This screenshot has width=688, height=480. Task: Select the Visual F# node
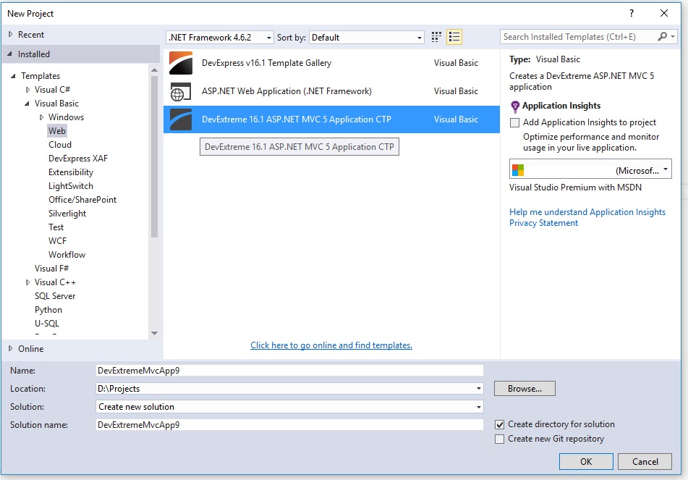point(52,269)
